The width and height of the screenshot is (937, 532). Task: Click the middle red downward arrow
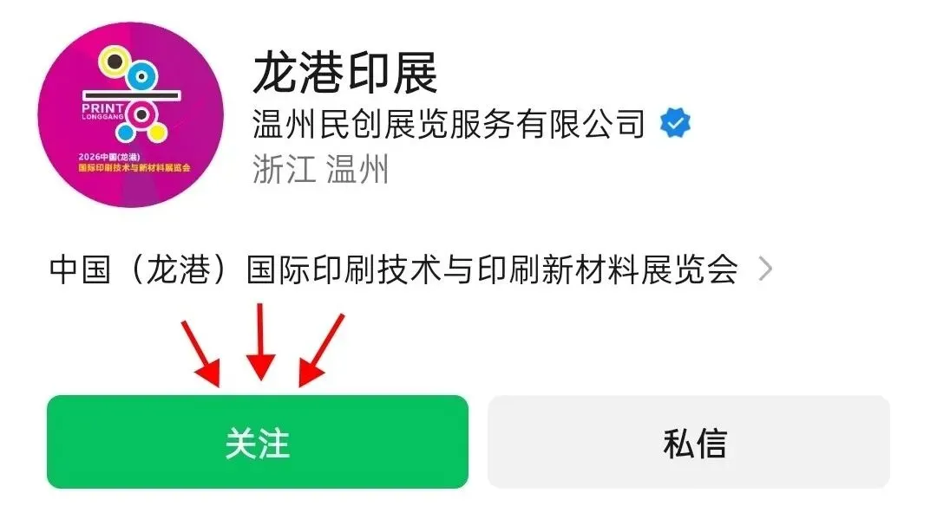pos(260,341)
